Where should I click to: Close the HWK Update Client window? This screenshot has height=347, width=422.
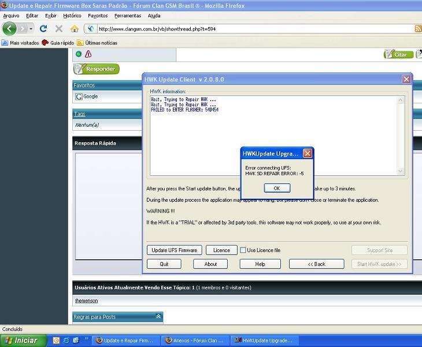(406, 79)
